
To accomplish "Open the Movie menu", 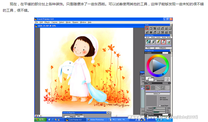I will 68,22.
